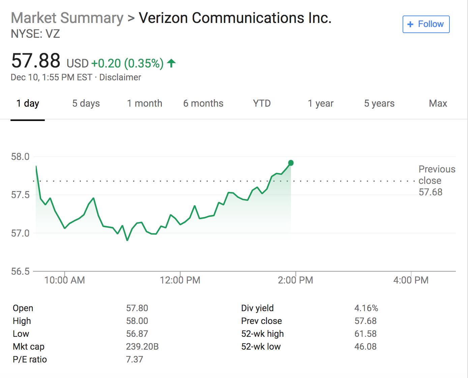
Task: Switch to the 1 month range
Action: (144, 103)
